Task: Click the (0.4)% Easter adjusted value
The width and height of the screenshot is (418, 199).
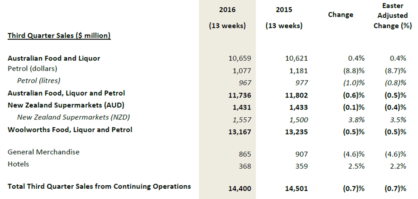Action: tap(395, 107)
